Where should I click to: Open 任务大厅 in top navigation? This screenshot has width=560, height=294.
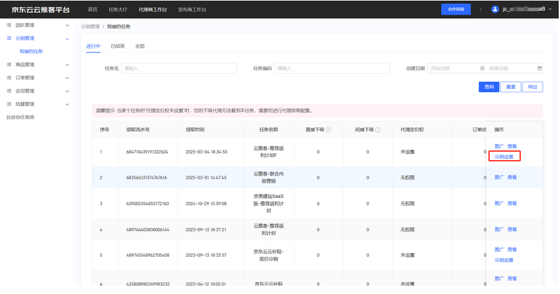pyautogui.click(x=118, y=10)
